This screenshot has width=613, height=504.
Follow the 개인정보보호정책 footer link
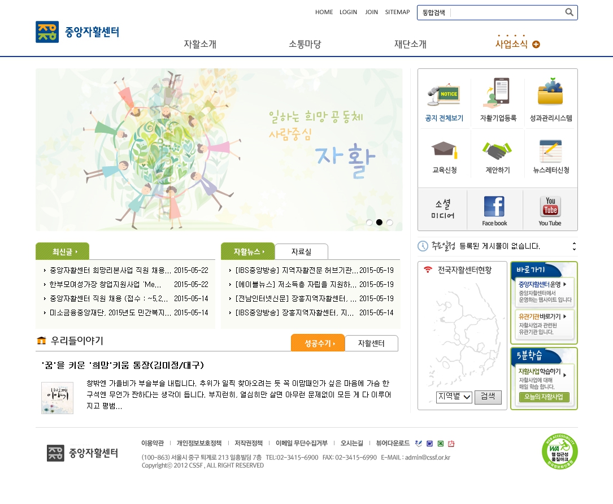coord(199,443)
